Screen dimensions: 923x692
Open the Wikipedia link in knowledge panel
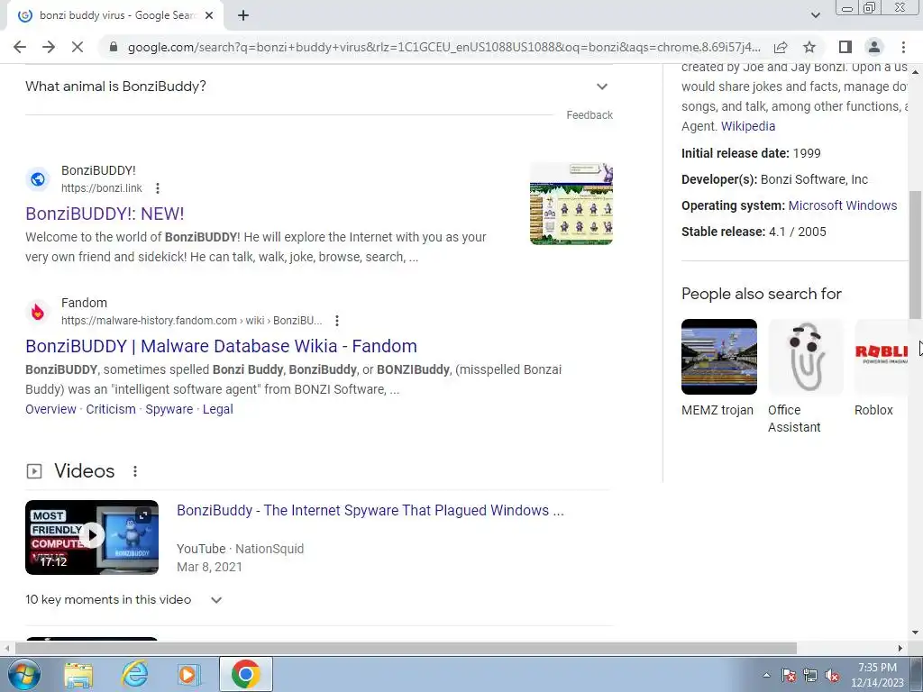[747, 126]
